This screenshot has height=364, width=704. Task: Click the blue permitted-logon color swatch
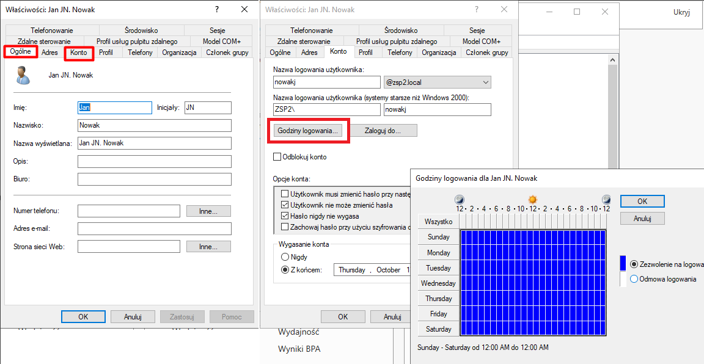(x=623, y=264)
